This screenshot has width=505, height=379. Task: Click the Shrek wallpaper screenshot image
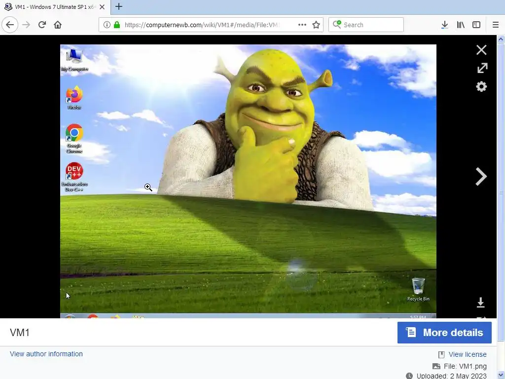(249, 181)
